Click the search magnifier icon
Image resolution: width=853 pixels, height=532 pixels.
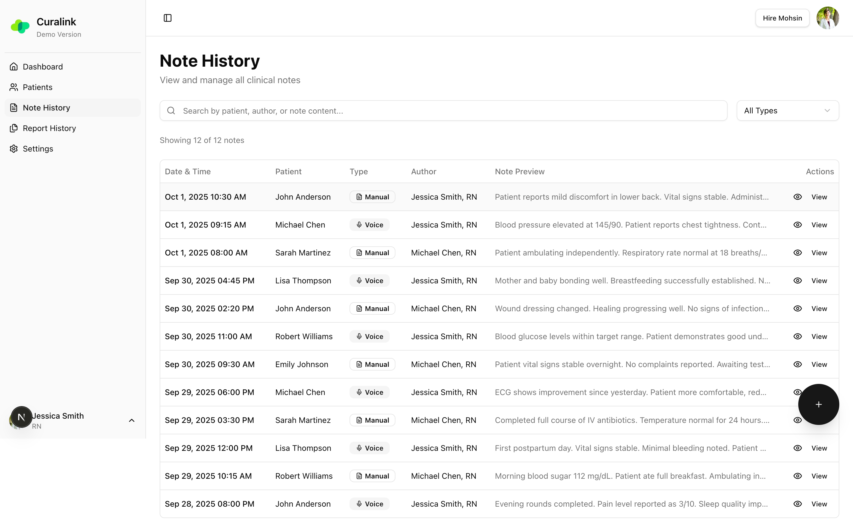pos(171,111)
